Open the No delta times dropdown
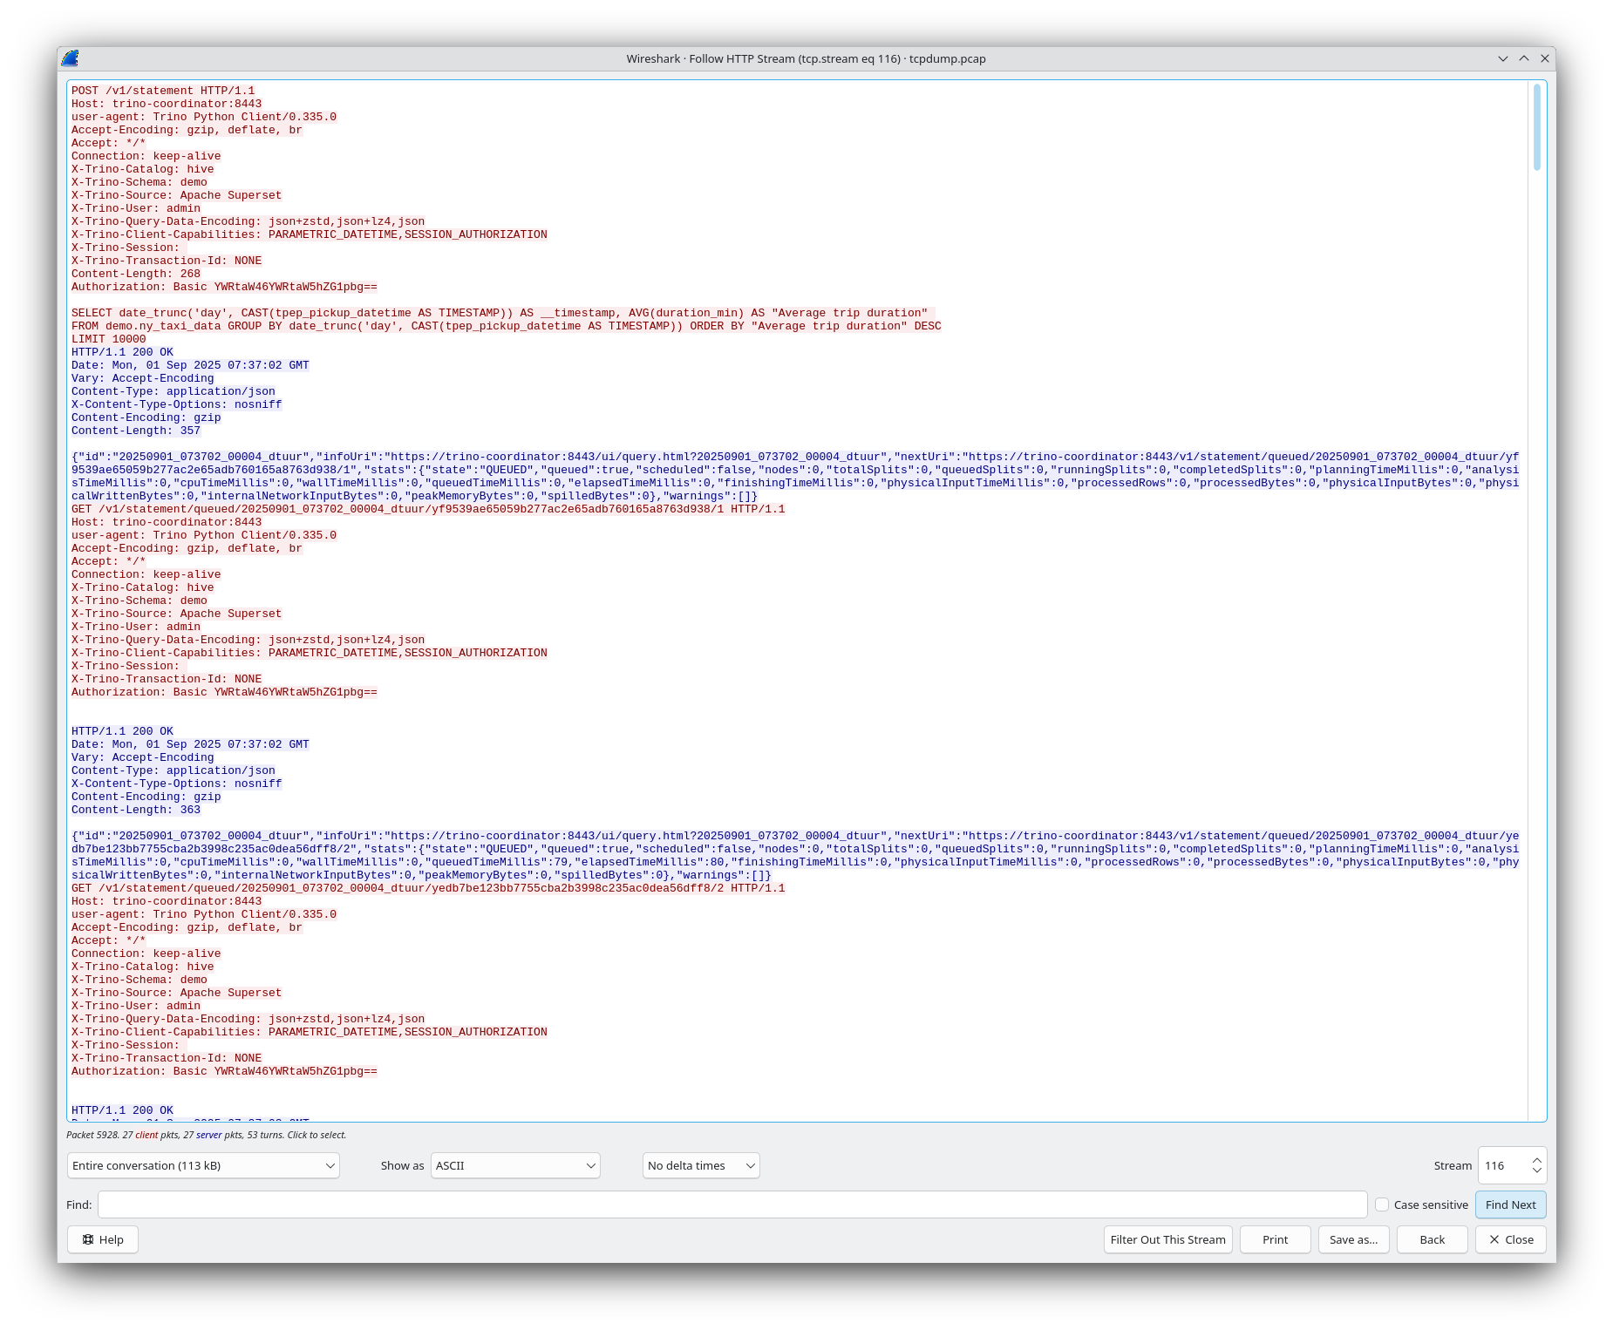 click(701, 1165)
